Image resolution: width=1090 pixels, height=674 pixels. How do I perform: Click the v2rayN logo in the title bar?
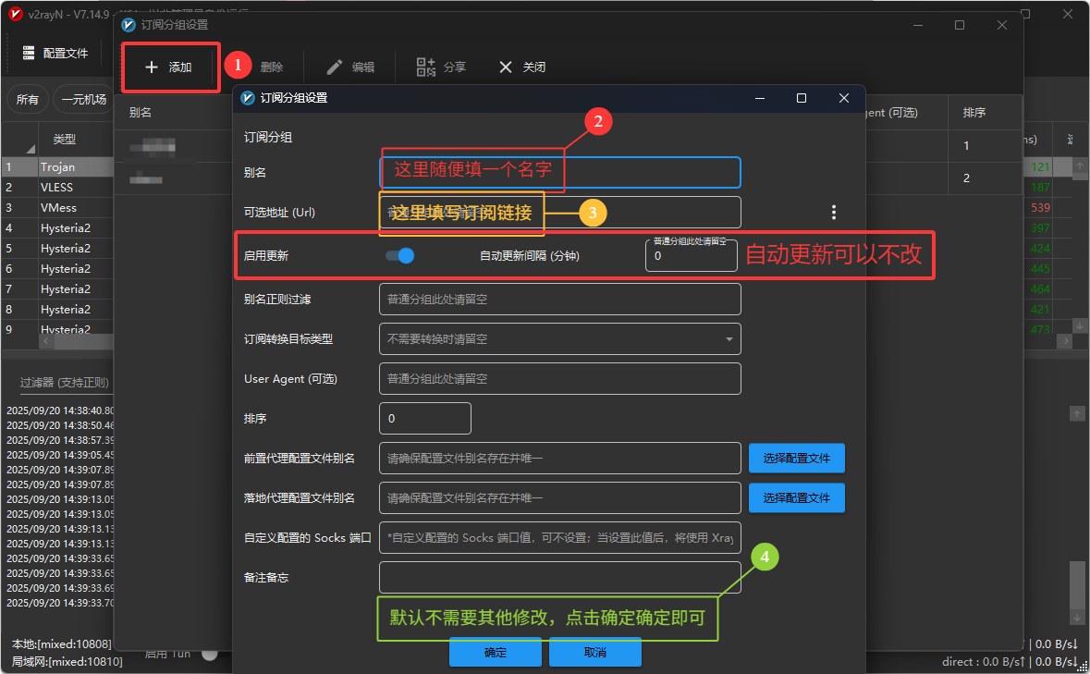pyautogui.click(x=15, y=15)
